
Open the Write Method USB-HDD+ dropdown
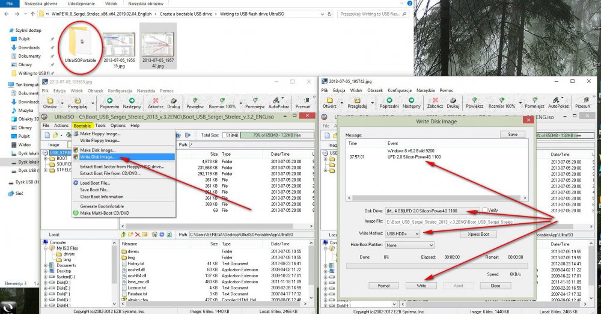(x=416, y=233)
